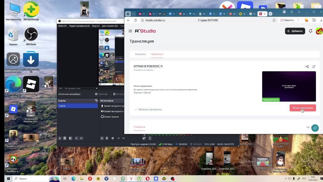
Task: Reload the studio.rutube.ru page
Action: 136,20
